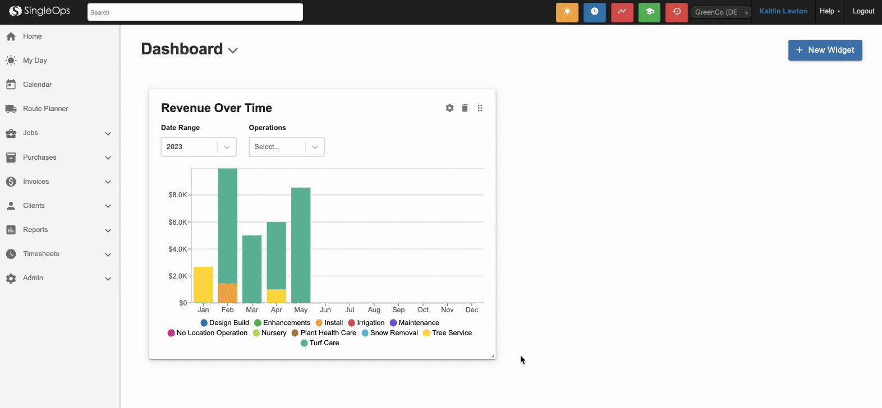Open the Date Range 2023 dropdown

point(198,147)
